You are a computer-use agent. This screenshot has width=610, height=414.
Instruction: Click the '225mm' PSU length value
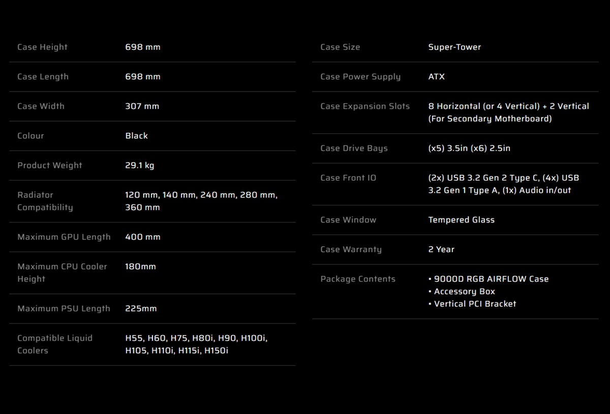141,309
